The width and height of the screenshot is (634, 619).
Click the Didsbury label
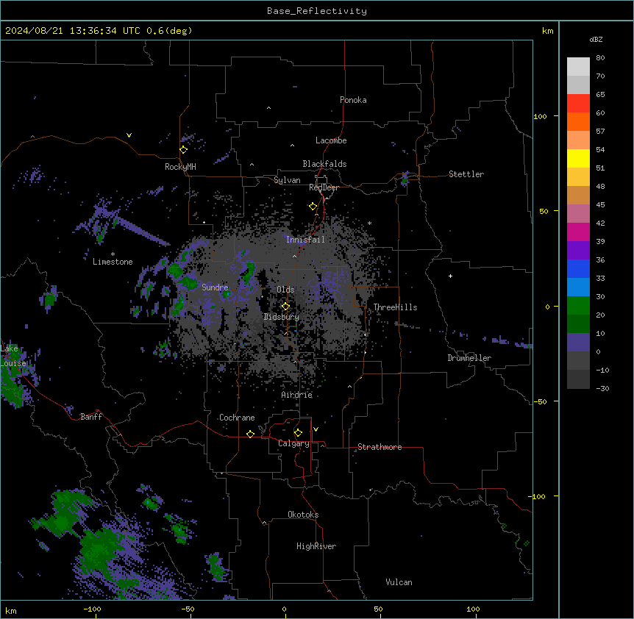[282, 317]
